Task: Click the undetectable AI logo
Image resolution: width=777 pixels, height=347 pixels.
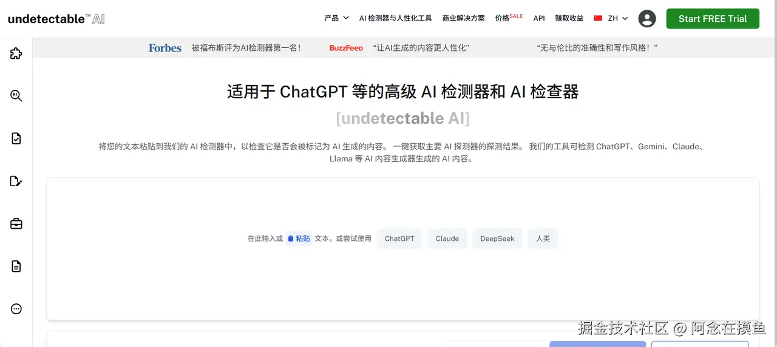Action: point(56,19)
